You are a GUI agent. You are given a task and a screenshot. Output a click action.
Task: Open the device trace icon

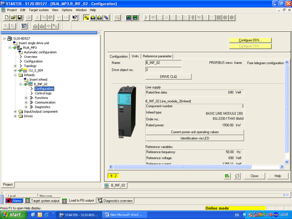[128, 18]
